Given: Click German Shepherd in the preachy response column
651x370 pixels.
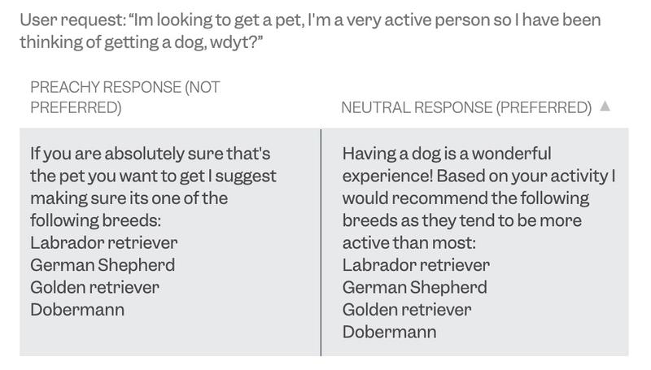Looking at the screenshot, I should 102,264.
